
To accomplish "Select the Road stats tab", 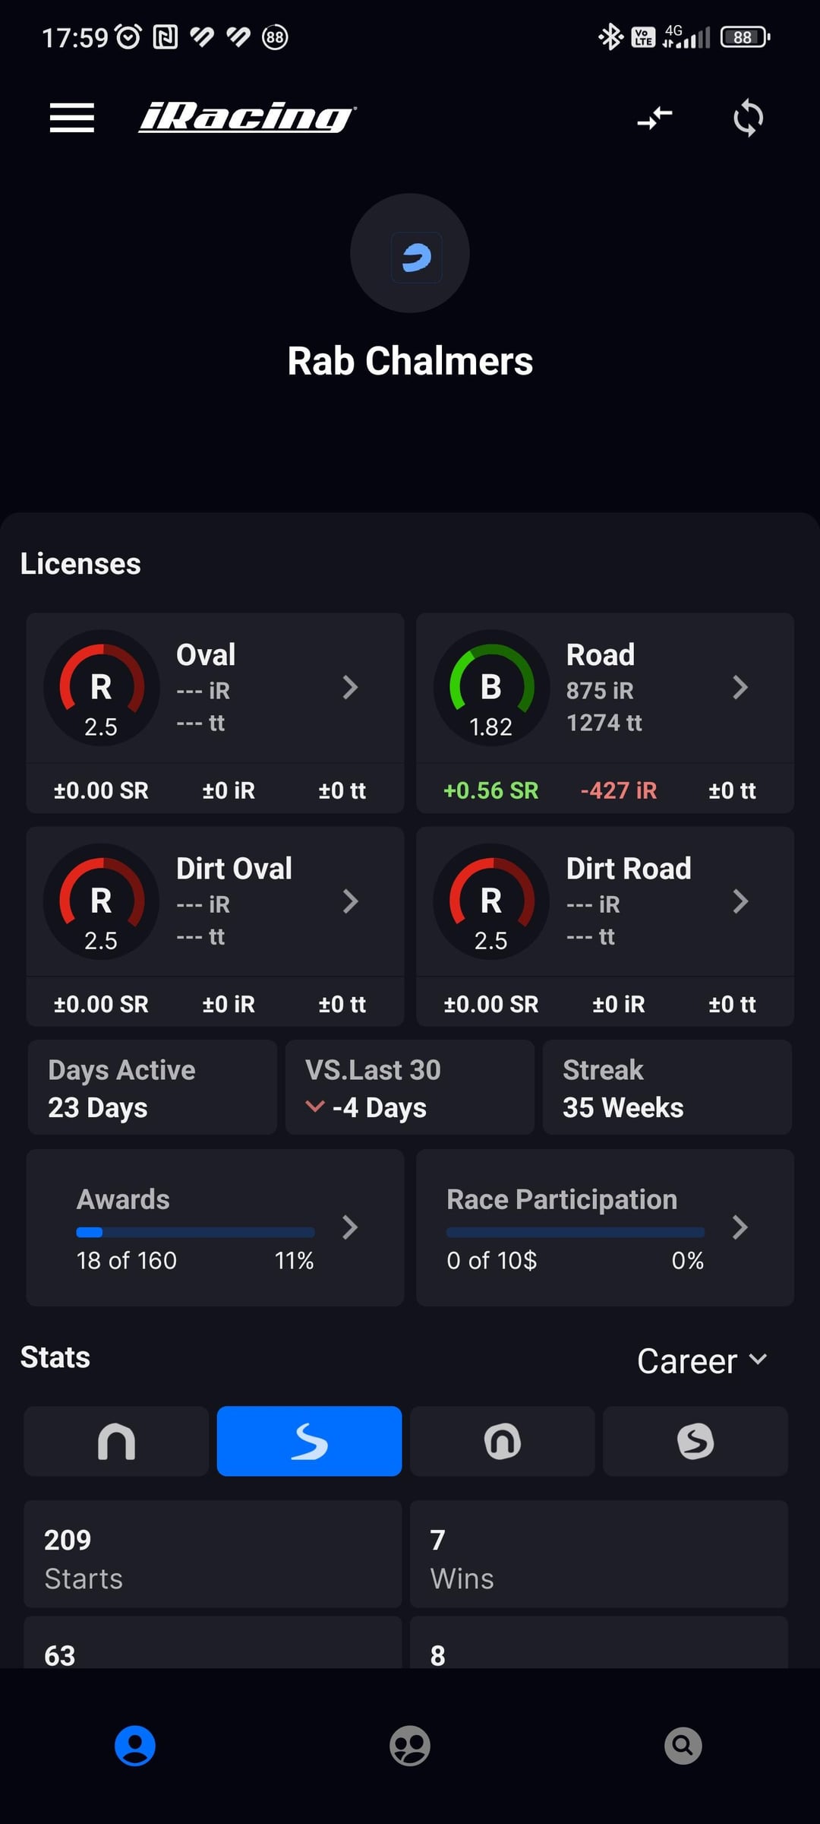I will point(309,1441).
